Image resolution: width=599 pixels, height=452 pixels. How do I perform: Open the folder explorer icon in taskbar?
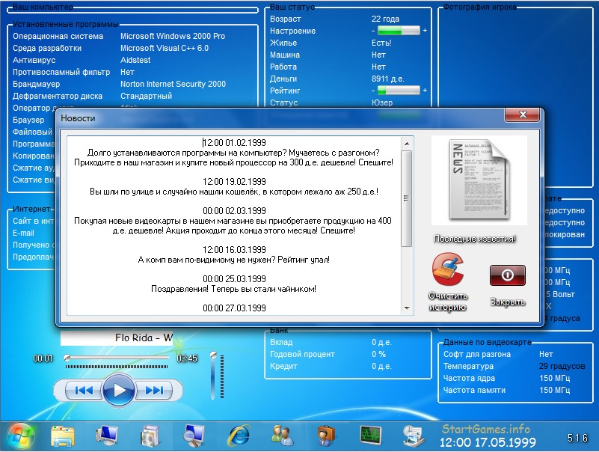click(x=64, y=435)
